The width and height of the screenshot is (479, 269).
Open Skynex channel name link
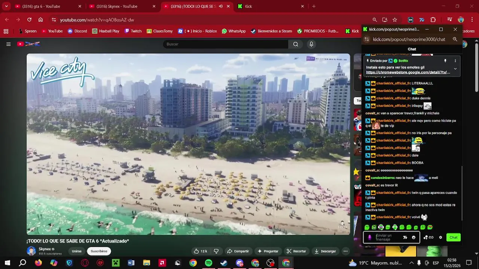[45, 249]
